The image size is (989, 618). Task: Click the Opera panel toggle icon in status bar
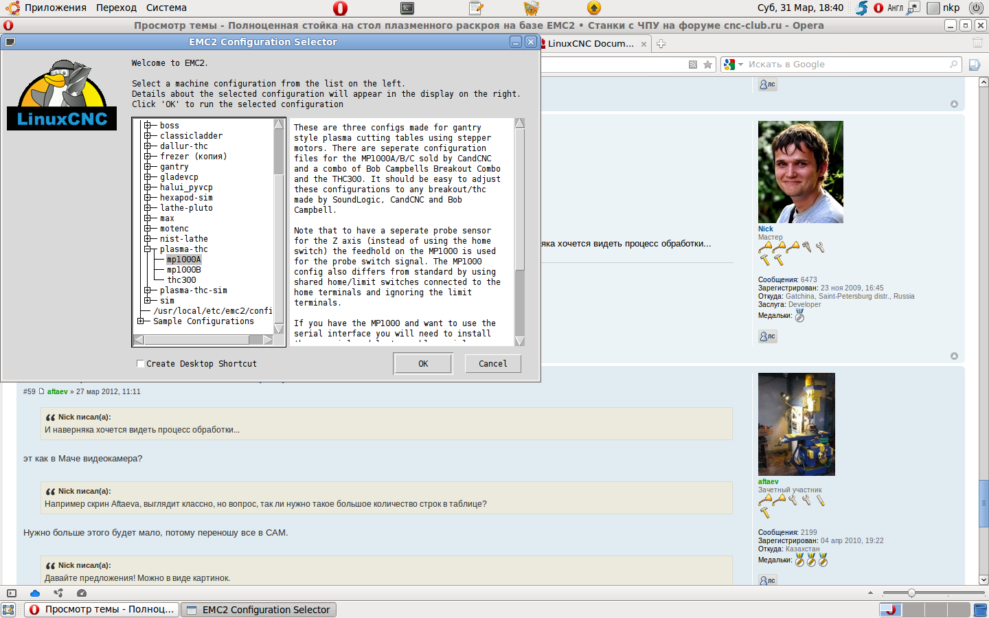(x=11, y=593)
